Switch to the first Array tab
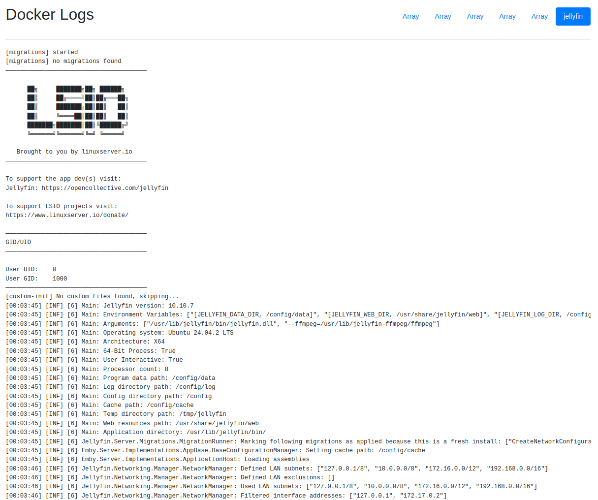The width and height of the screenshot is (598, 500). coord(410,16)
